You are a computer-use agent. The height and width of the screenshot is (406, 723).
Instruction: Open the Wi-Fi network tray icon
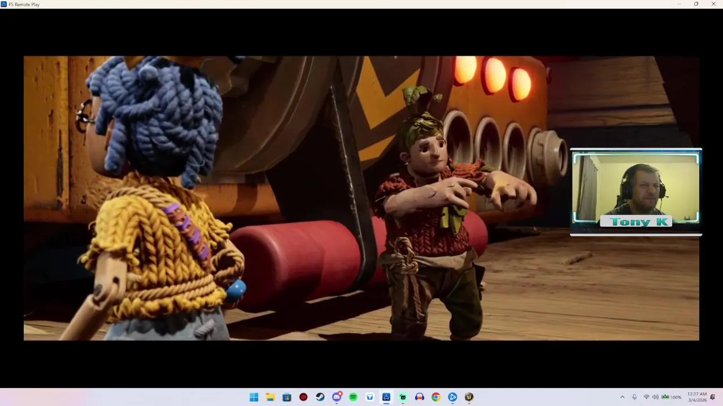pos(646,397)
